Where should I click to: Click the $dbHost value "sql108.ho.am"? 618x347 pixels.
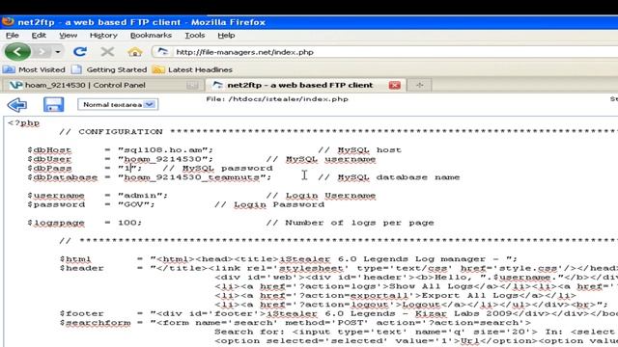click(165, 150)
